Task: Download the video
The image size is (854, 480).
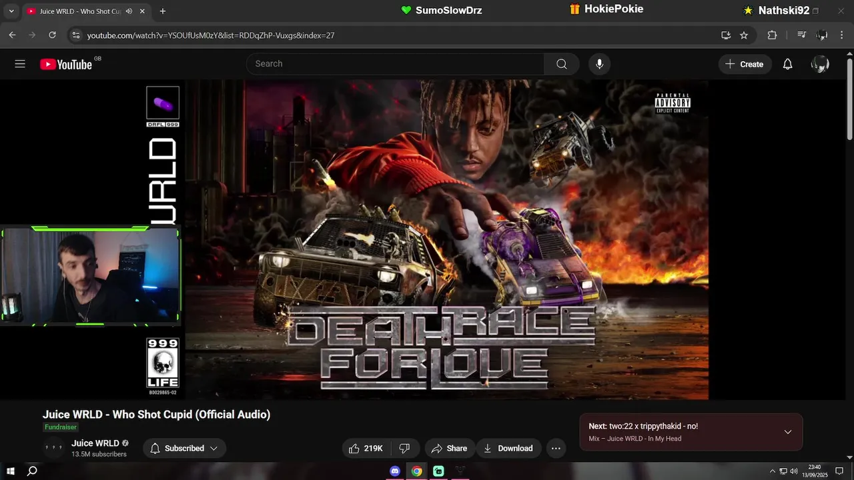Action: [x=508, y=449]
